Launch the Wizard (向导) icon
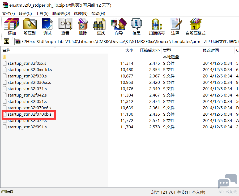The height and width of the screenshot is (196, 239). (x=119, y=24)
